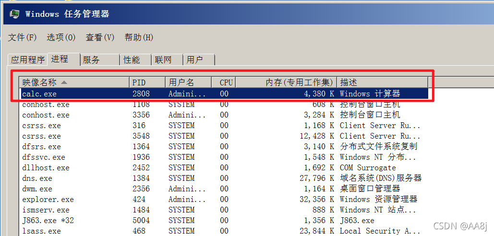Sort processes by PID column header
The width and height of the screenshot is (494, 236).
pyautogui.click(x=147, y=83)
